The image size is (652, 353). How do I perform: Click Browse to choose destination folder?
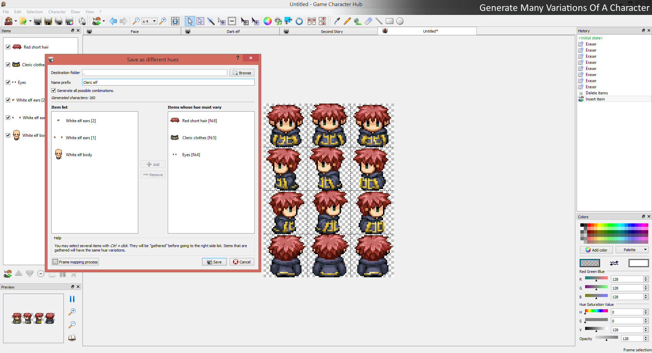(x=241, y=73)
